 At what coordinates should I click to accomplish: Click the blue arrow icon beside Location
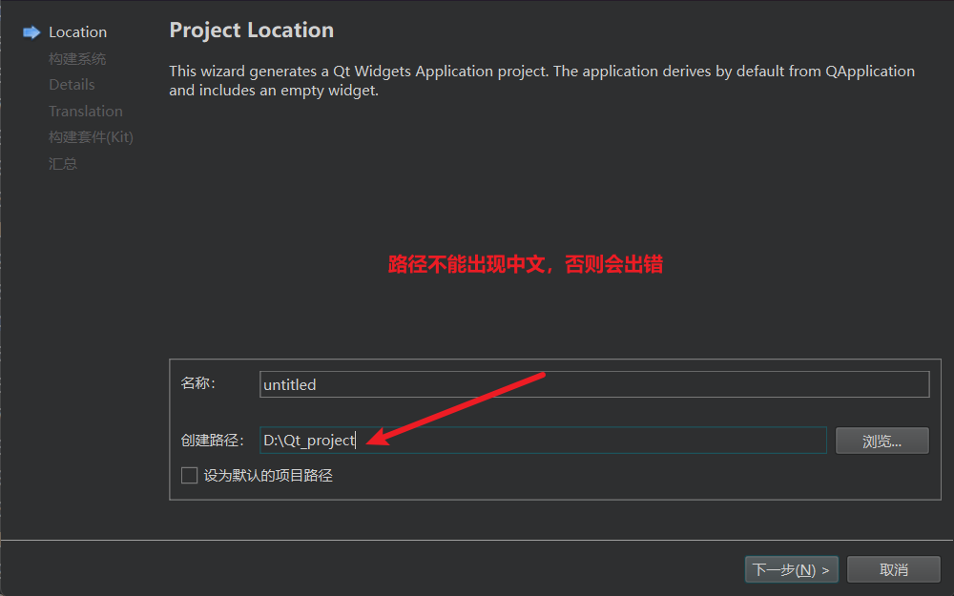(x=31, y=31)
